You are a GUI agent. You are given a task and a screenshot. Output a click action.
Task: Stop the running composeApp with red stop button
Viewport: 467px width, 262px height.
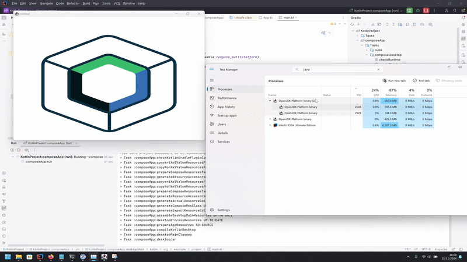click(x=426, y=10)
